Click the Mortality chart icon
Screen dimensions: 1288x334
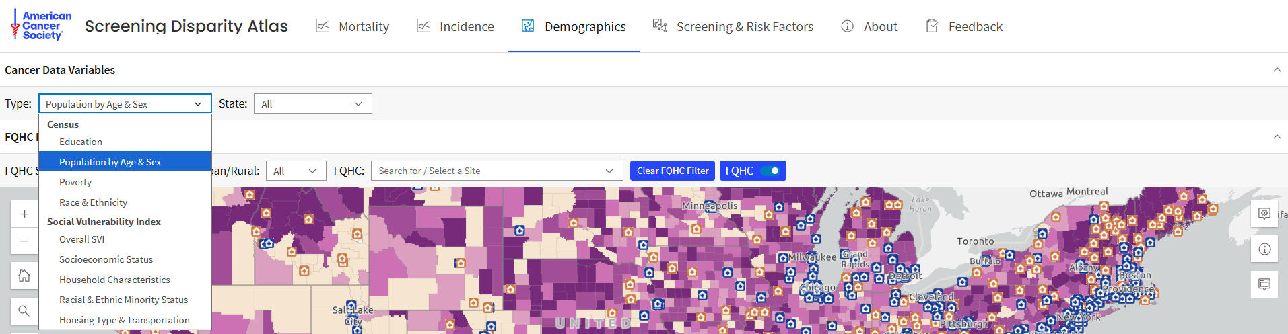click(x=323, y=26)
